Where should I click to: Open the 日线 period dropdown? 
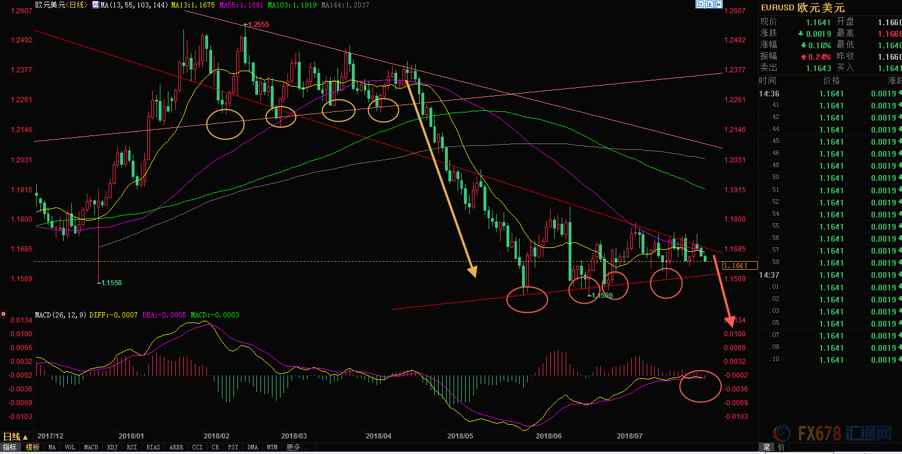[x=16, y=437]
